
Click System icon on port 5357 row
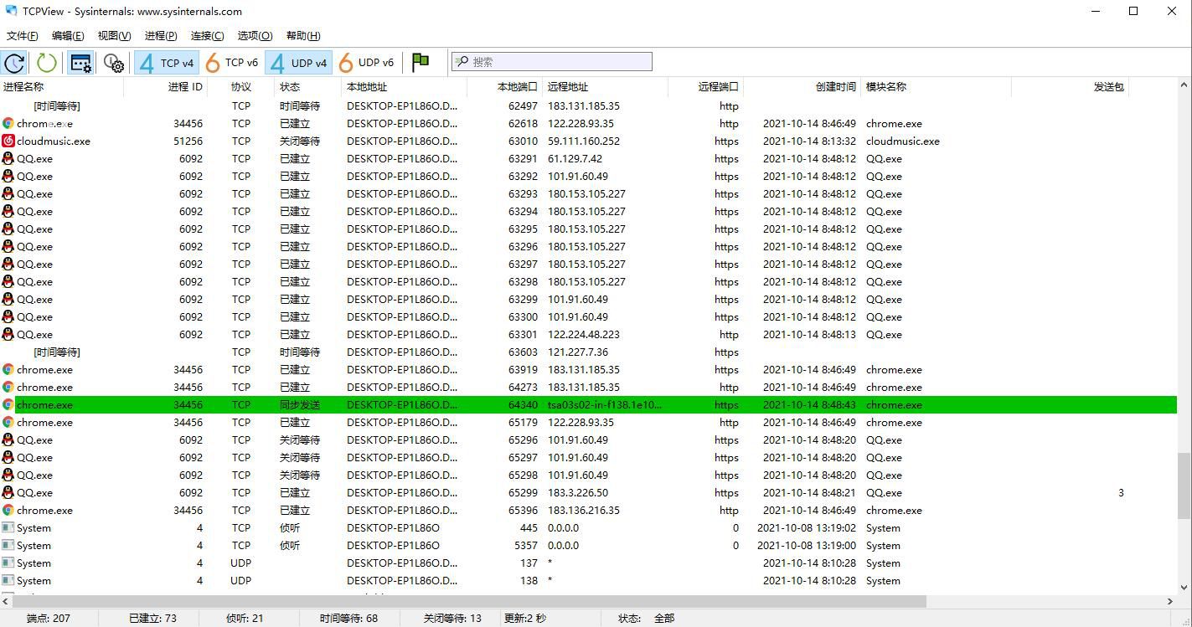point(8,546)
